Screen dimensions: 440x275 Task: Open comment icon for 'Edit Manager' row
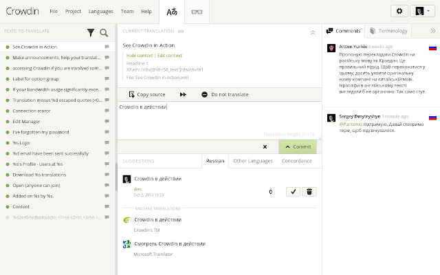(x=107, y=122)
